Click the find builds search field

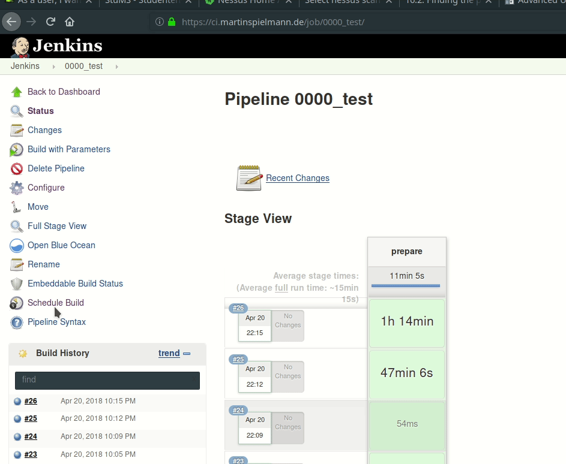[x=107, y=380]
